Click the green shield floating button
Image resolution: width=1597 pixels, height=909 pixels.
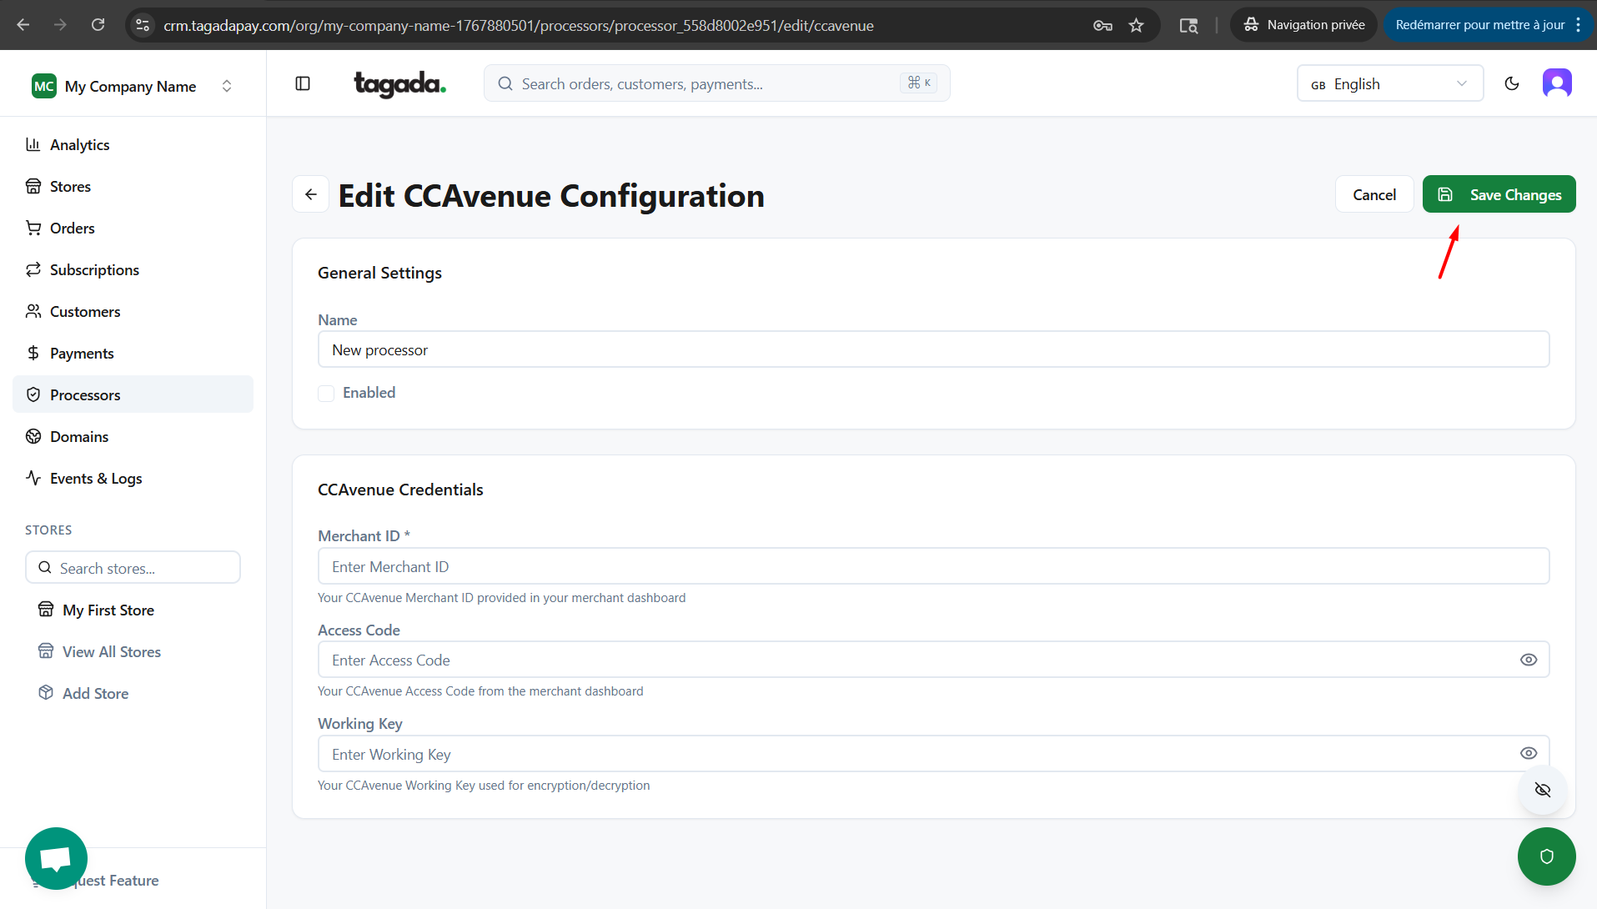[1546, 856]
